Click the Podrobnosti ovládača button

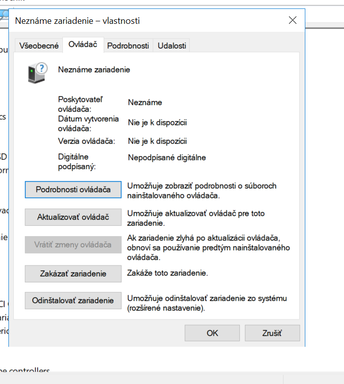click(73, 190)
